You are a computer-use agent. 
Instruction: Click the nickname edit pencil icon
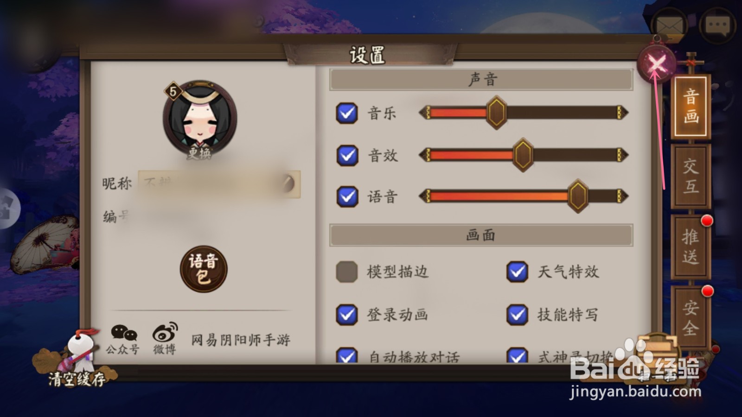288,183
